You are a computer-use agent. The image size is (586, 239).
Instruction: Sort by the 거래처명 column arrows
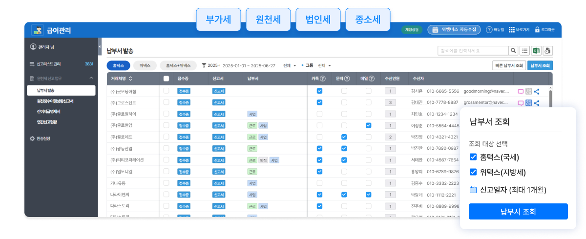click(x=130, y=79)
